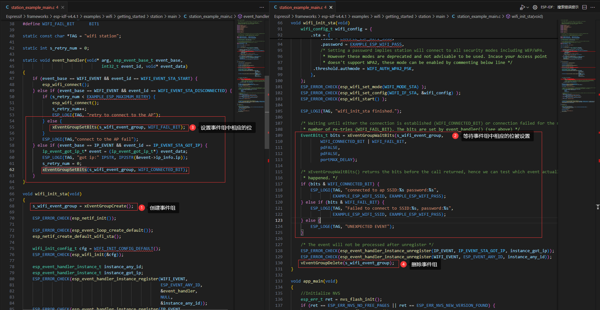Open station breadcrumb in the left editor
This screenshot has width=600, height=310.
pyautogui.click(x=156, y=17)
